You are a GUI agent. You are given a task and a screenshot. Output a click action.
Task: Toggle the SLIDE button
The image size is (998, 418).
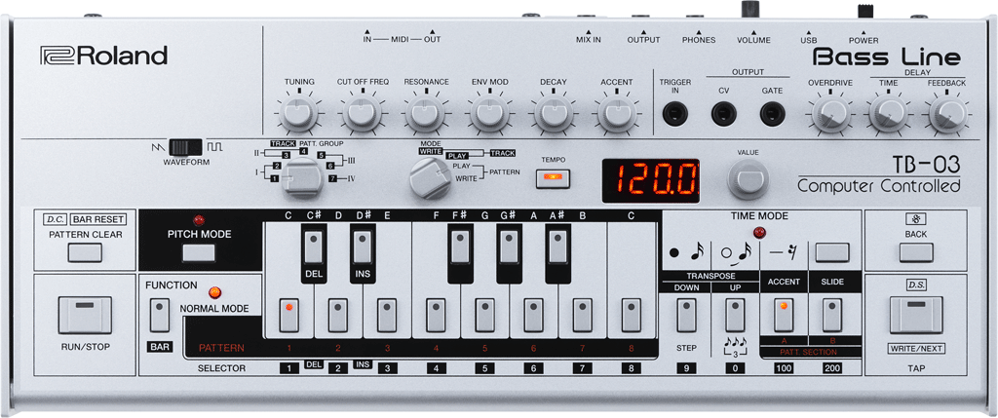[x=832, y=315]
